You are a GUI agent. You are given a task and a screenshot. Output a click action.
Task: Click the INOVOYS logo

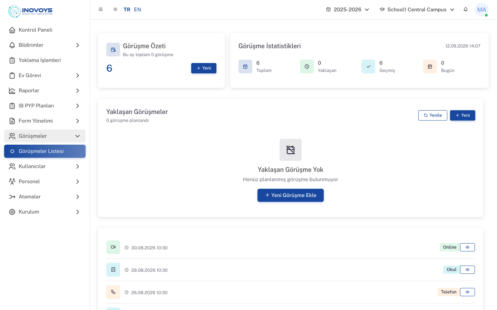30,11
